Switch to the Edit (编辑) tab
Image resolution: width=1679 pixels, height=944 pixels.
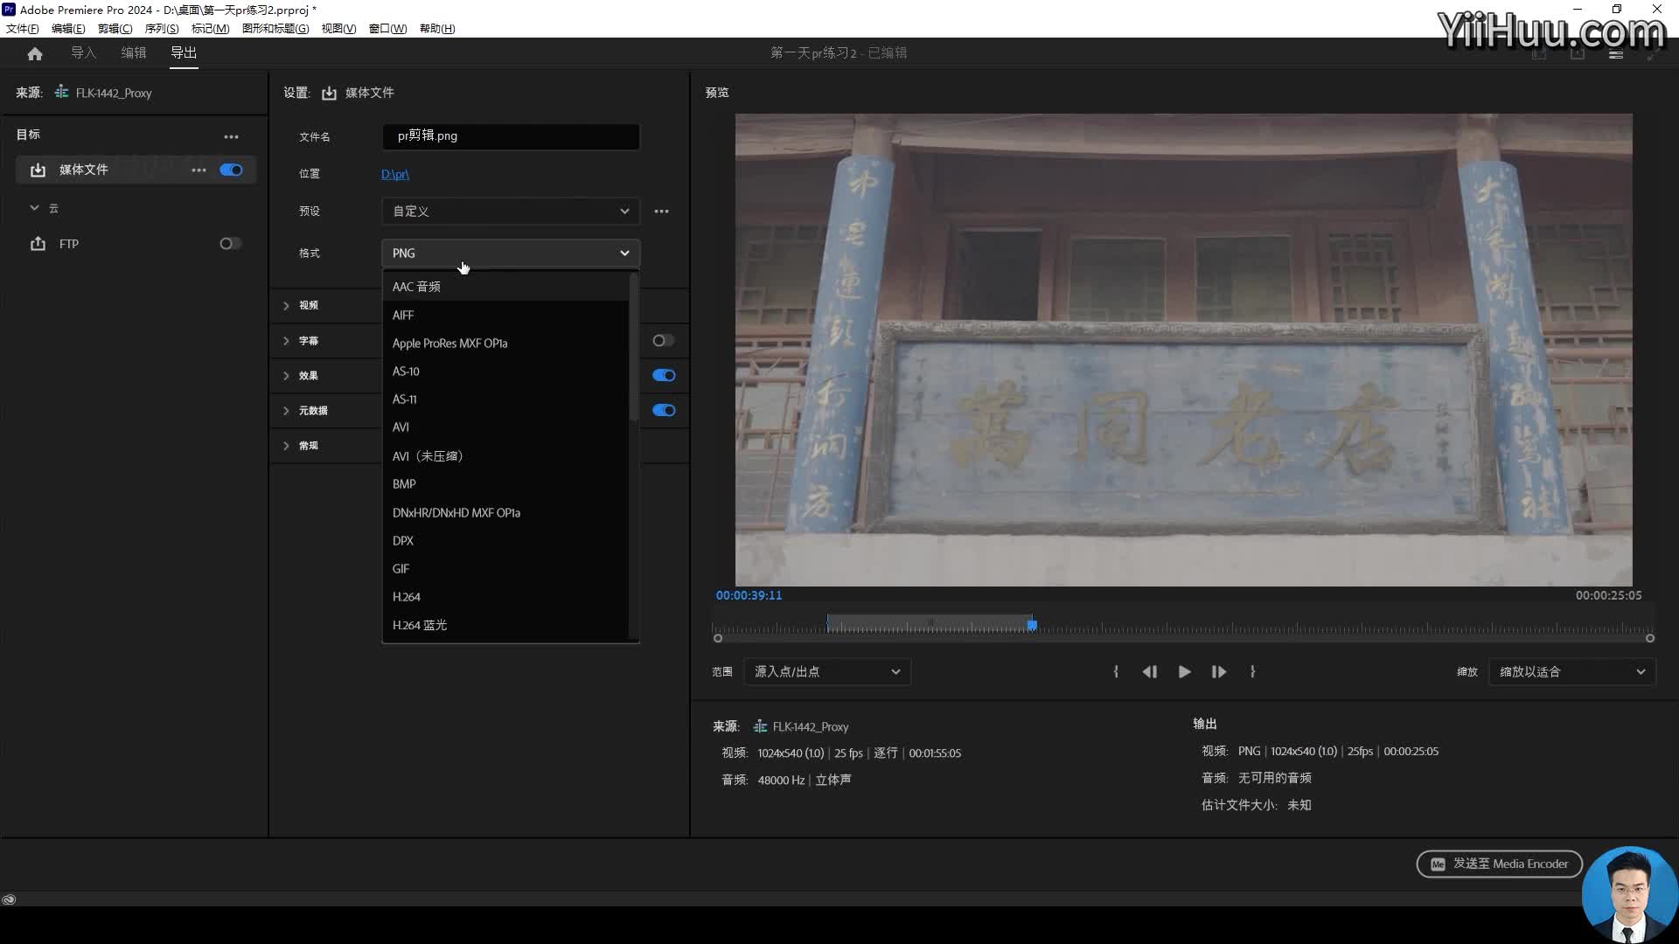pyautogui.click(x=134, y=53)
